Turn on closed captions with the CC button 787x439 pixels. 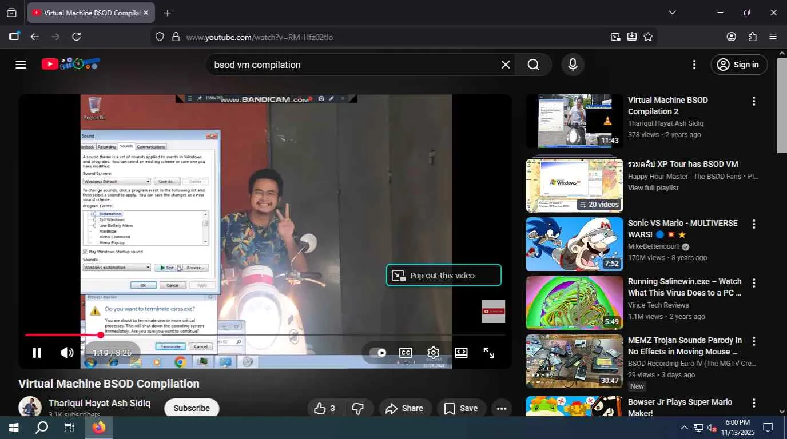(406, 353)
